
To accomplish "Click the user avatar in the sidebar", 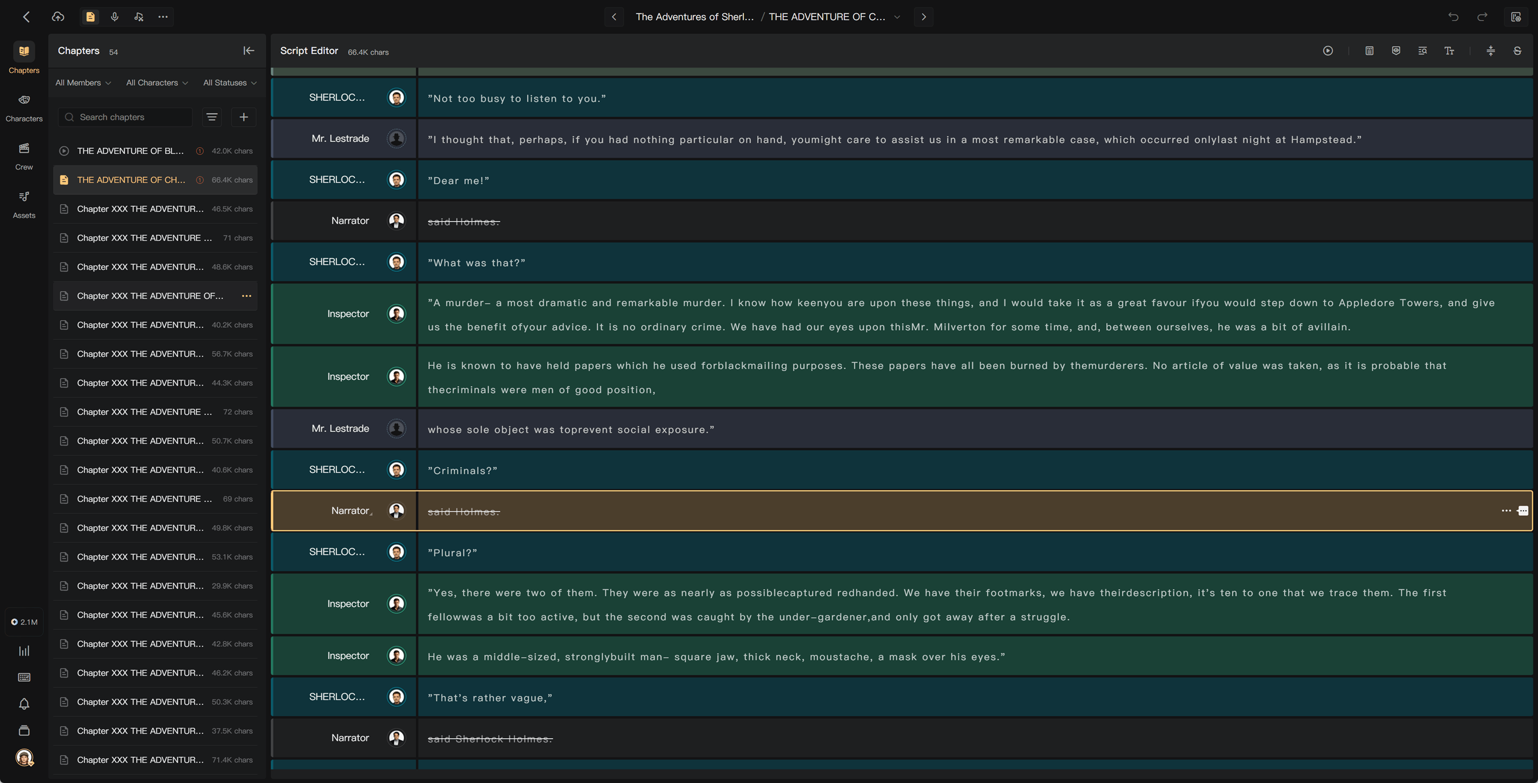I will point(24,758).
